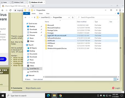Viewport: 125px width, 98px height.
Task: Open the File ribbon tab
Action: pos(26,13)
